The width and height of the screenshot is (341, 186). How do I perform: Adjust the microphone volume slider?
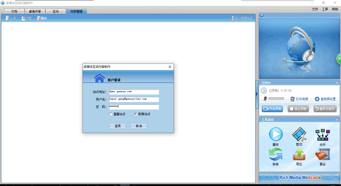(276, 99)
